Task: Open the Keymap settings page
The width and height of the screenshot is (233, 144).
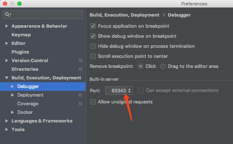Action: point(21,35)
